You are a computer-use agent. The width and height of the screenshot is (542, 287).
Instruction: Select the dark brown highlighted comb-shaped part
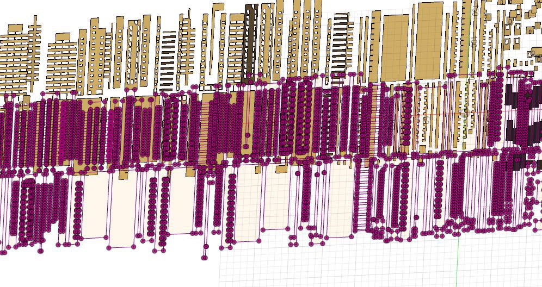click(251, 43)
